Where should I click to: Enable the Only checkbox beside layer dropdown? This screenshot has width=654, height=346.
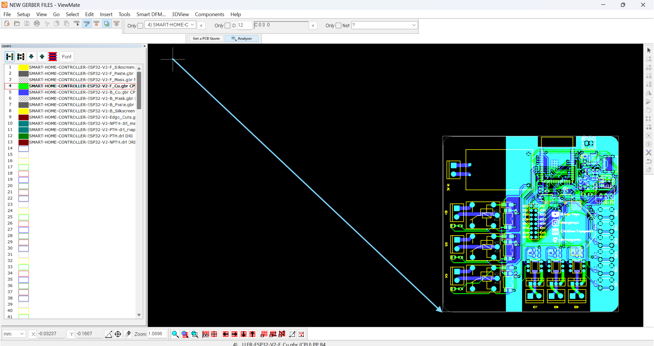pos(140,26)
